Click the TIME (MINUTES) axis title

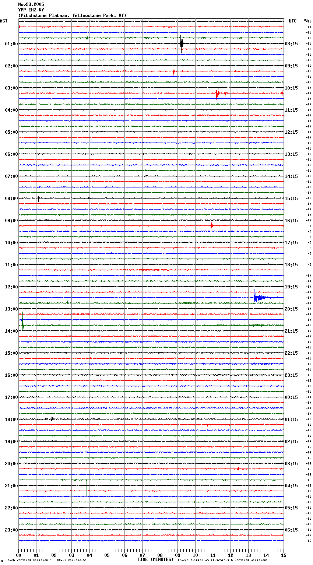(x=155, y=559)
